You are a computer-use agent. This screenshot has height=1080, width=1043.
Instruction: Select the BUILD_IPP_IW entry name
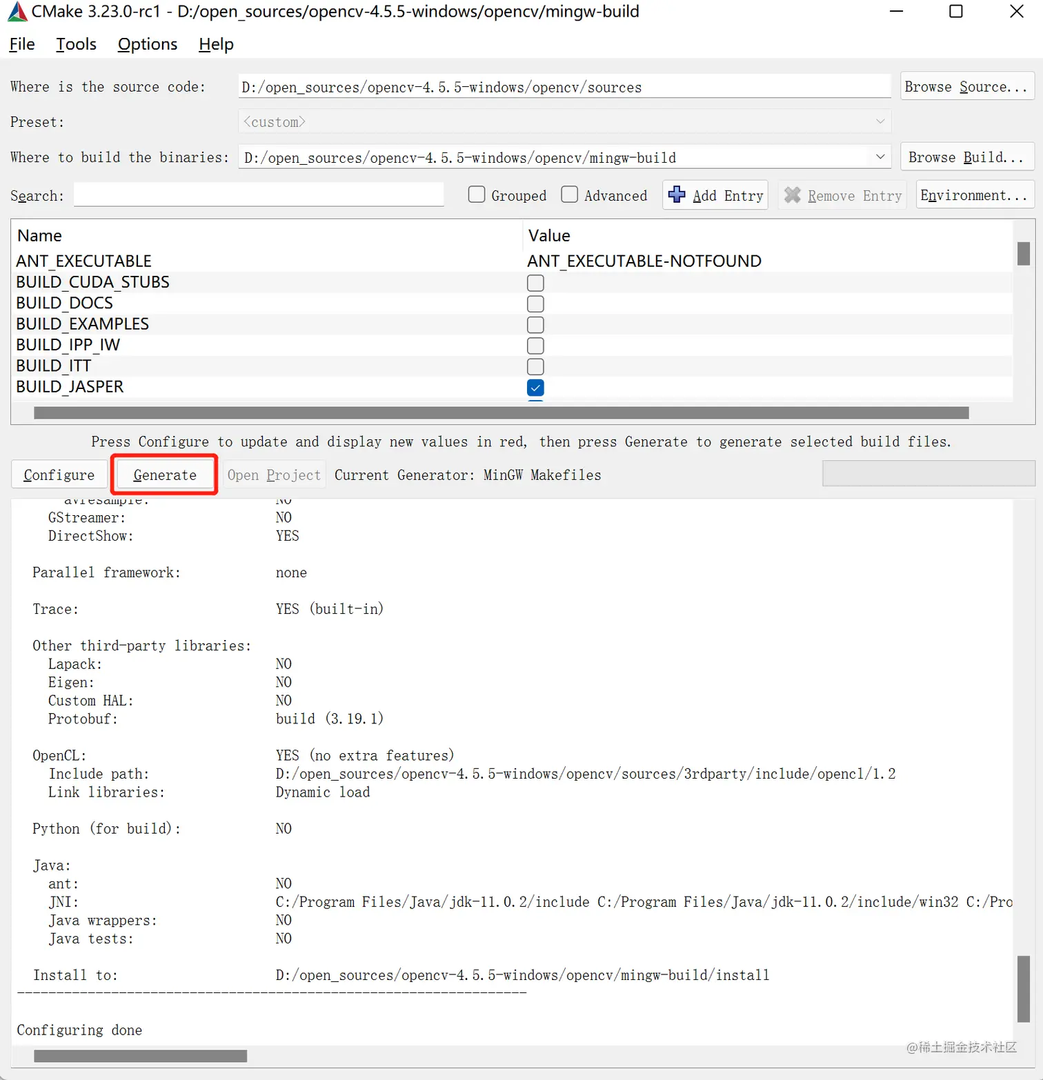point(68,345)
